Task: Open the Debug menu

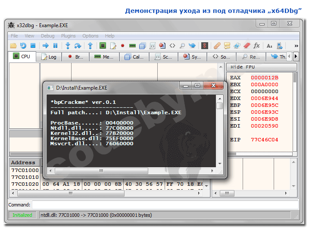Action: (47, 36)
